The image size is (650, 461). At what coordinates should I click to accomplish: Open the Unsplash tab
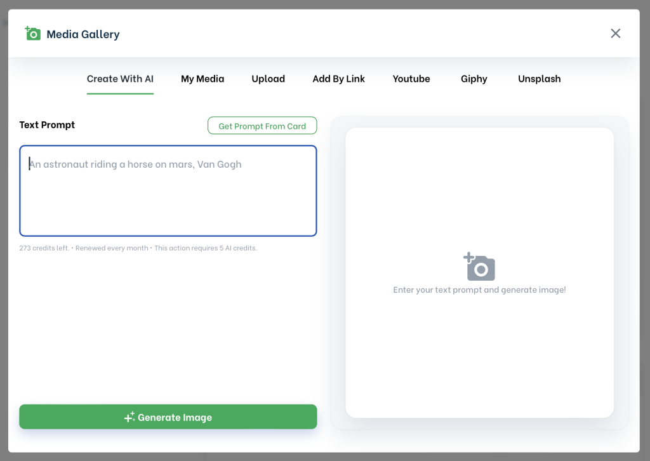(539, 79)
